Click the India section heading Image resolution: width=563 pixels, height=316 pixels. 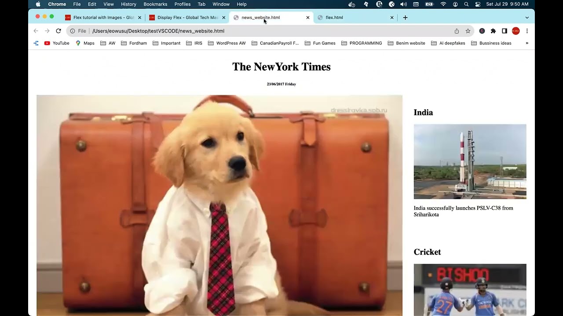click(x=423, y=112)
